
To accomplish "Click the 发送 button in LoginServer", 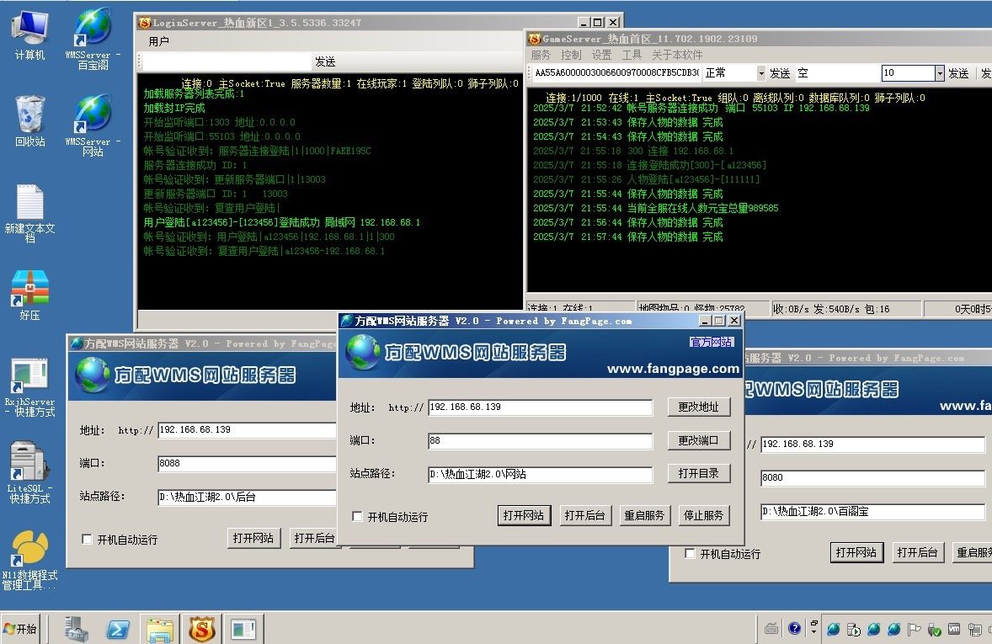I will click(325, 62).
